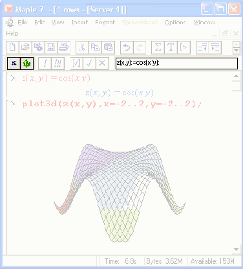Open the Options menu

(175, 22)
